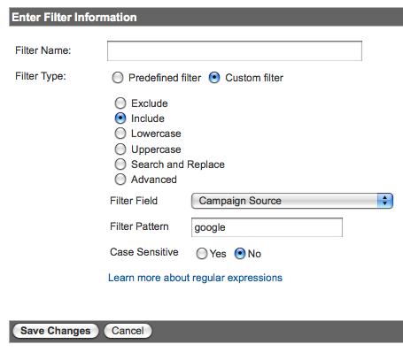Click the Filter Pattern label
403x352 pixels.
click(139, 226)
